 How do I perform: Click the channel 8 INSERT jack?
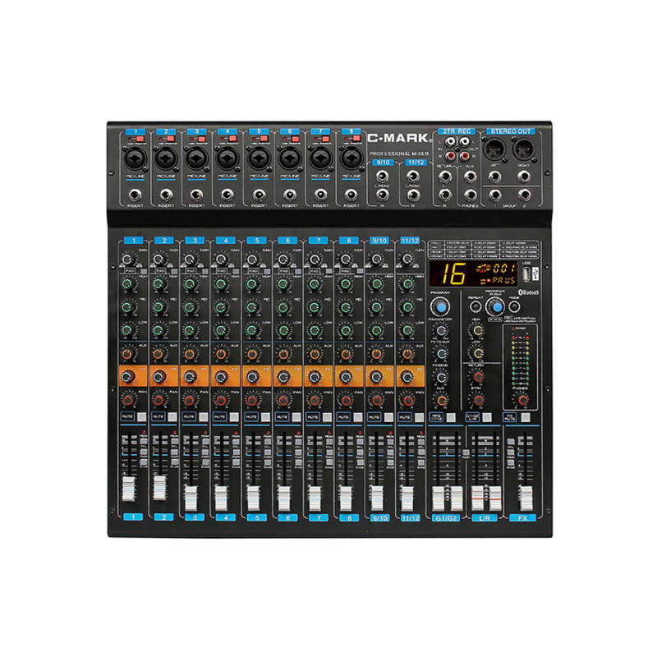click(x=351, y=195)
